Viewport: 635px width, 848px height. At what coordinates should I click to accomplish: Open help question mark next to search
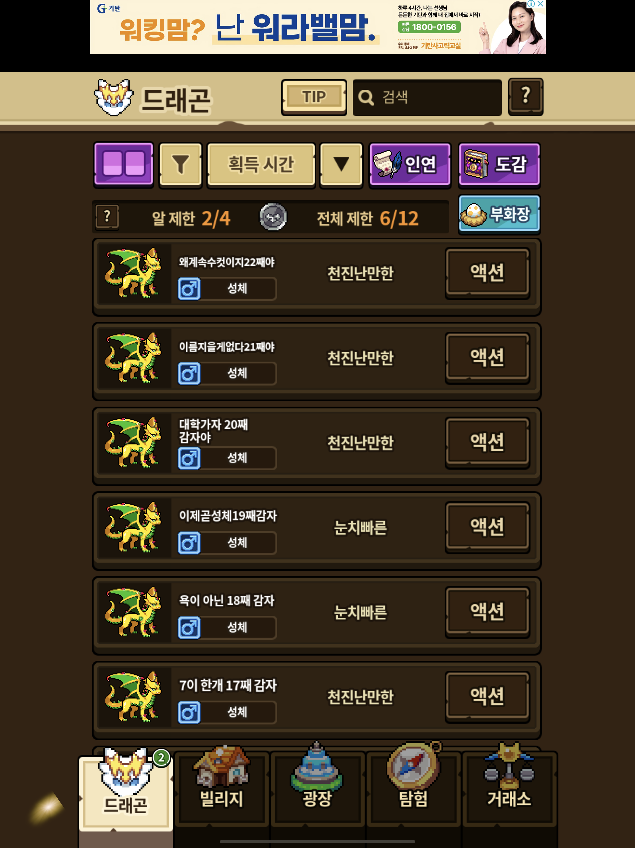coord(526,97)
